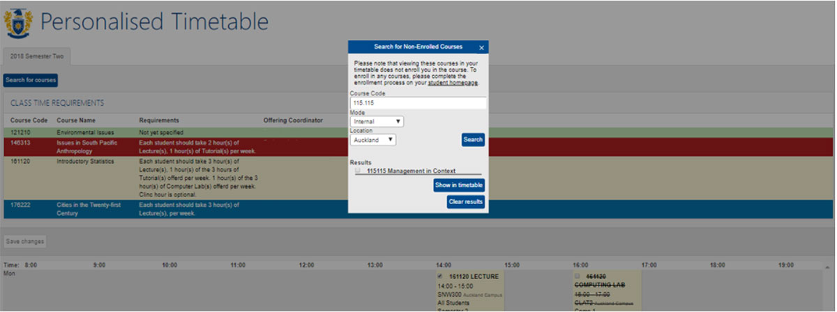Click the Save changes button
The height and width of the screenshot is (312, 837).
click(25, 242)
